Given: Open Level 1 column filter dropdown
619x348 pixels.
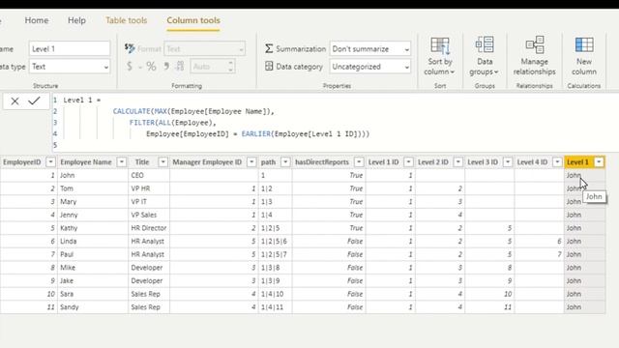Looking at the screenshot, I should point(599,162).
